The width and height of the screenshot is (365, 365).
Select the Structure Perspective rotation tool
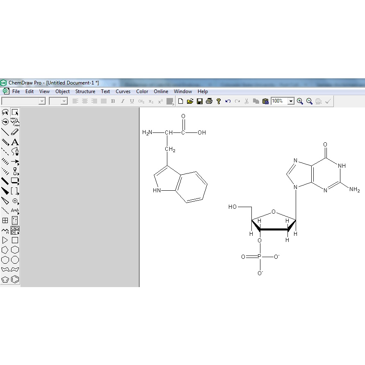[5, 122]
